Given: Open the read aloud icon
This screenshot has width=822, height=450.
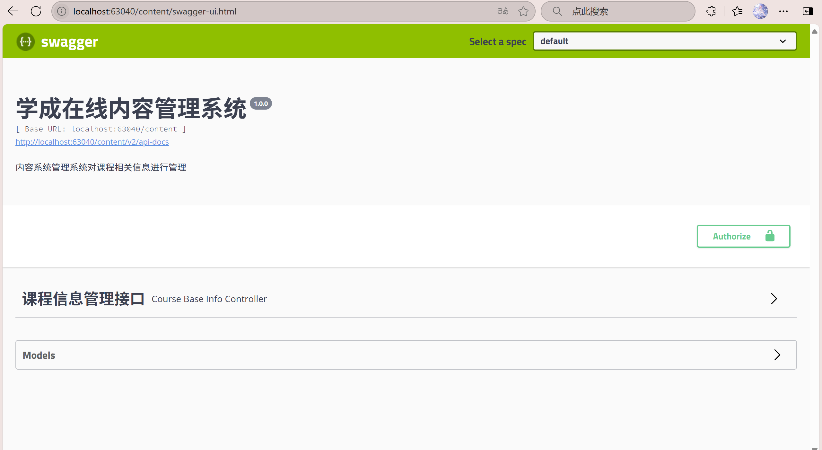Looking at the screenshot, I should [502, 11].
